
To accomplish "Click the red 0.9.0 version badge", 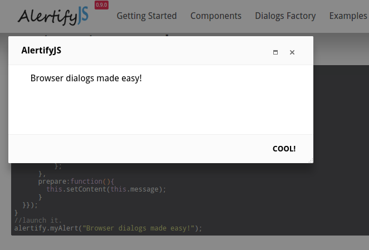I will (x=101, y=5).
